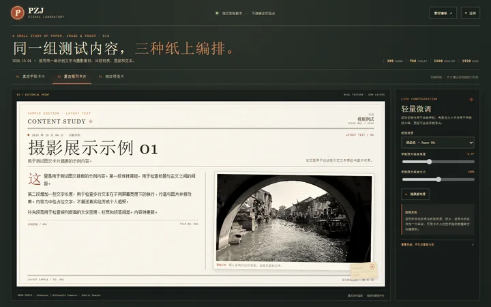Click the hide decoration layer button
This screenshot has width=491, height=307.
[415, 194]
